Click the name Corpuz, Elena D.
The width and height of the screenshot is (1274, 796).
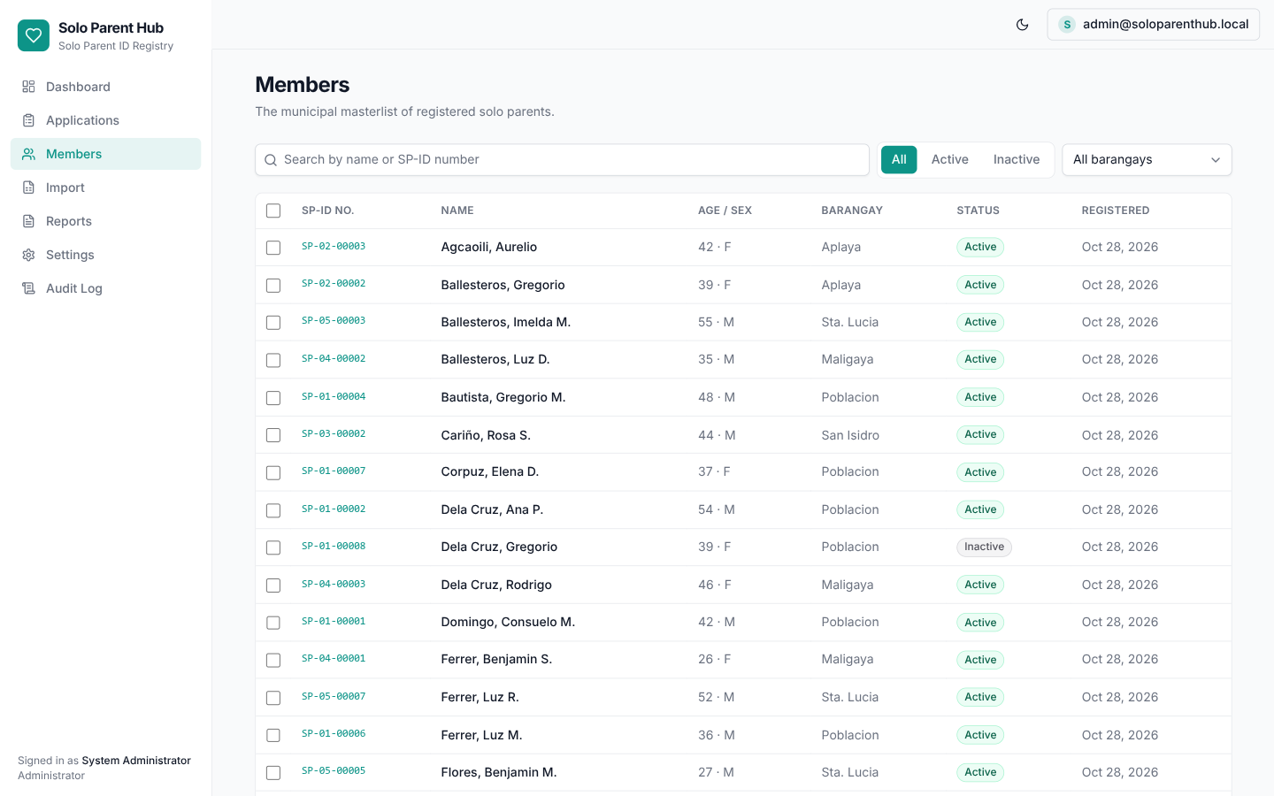[489, 472]
